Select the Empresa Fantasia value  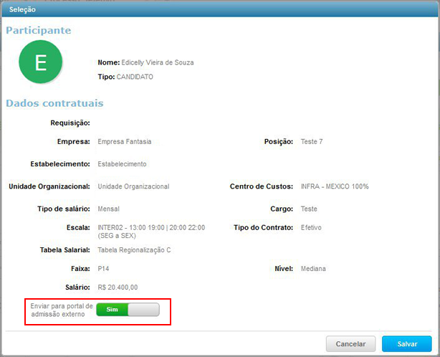click(x=124, y=142)
